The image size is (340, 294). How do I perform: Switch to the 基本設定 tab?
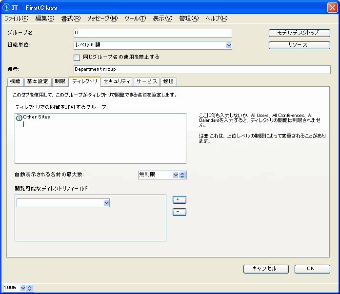click(x=38, y=81)
